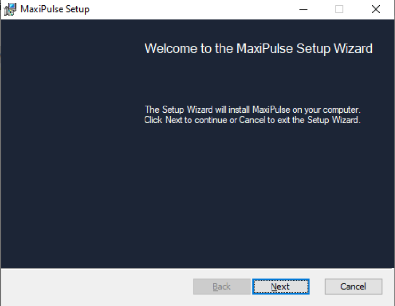Click the MaxiPulse installer icon in title bar
395x306 pixels.
tap(10, 9)
